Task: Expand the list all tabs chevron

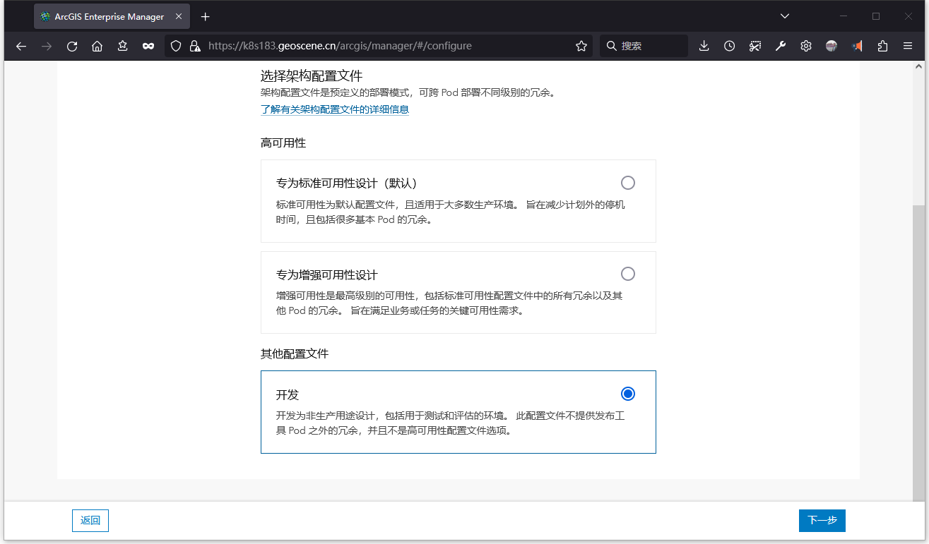Action: 785,16
